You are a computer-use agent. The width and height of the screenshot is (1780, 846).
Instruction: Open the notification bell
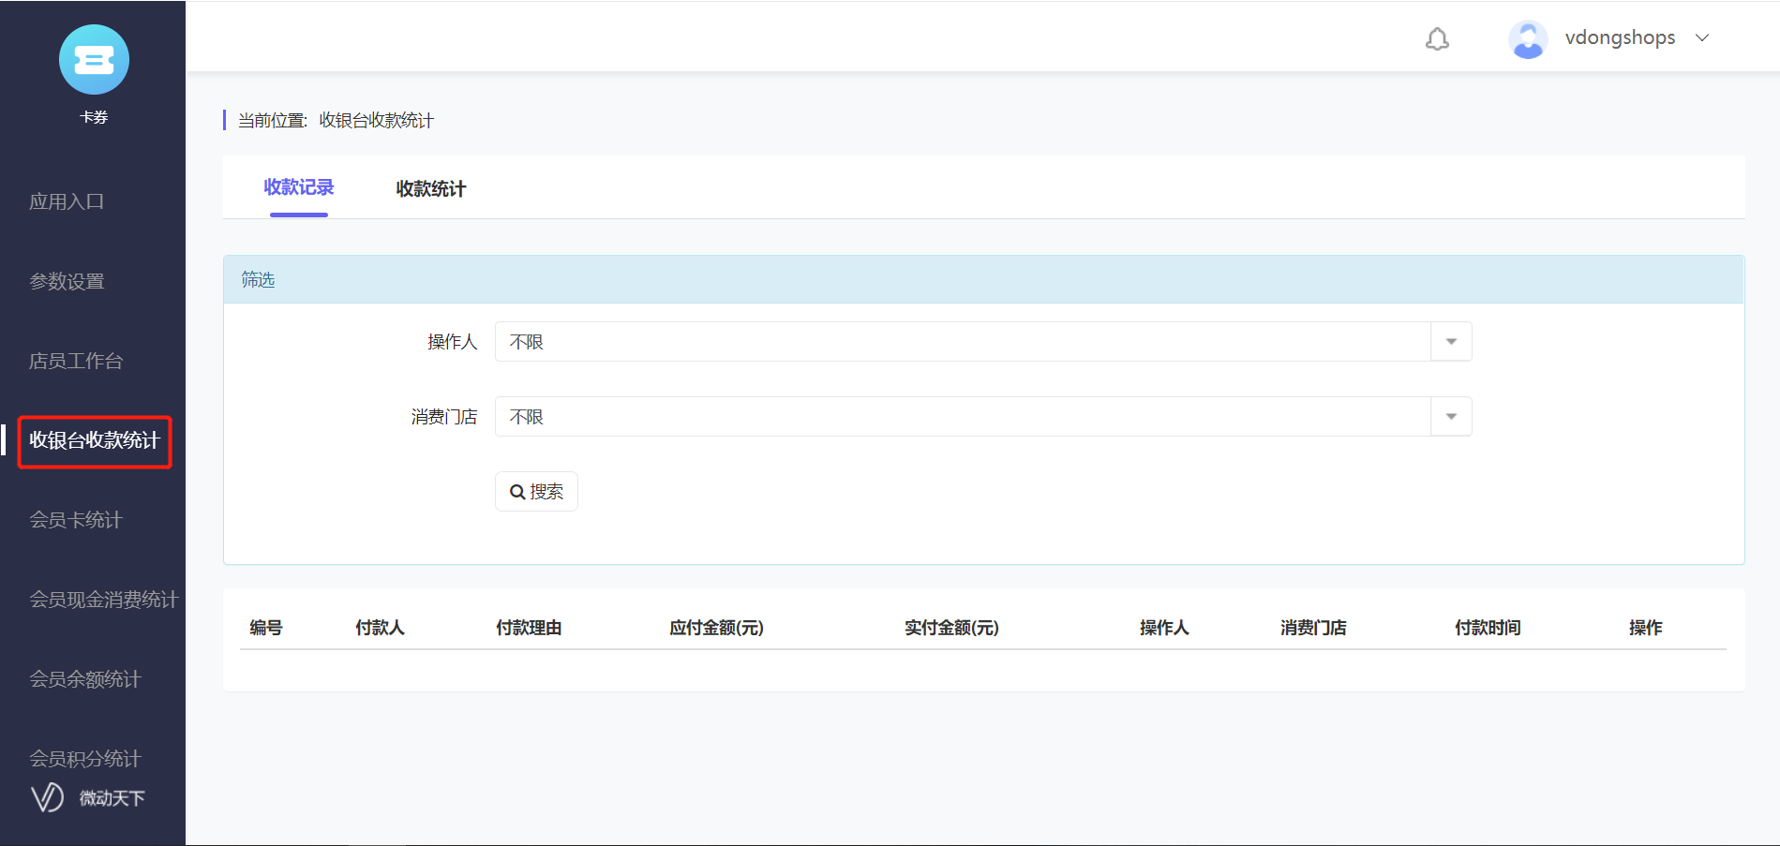[x=1437, y=38]
